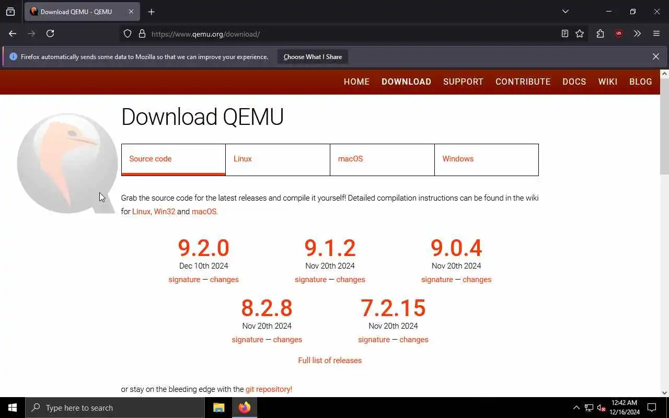Open signature link for 9.0.4

click(x=437, y=280)
